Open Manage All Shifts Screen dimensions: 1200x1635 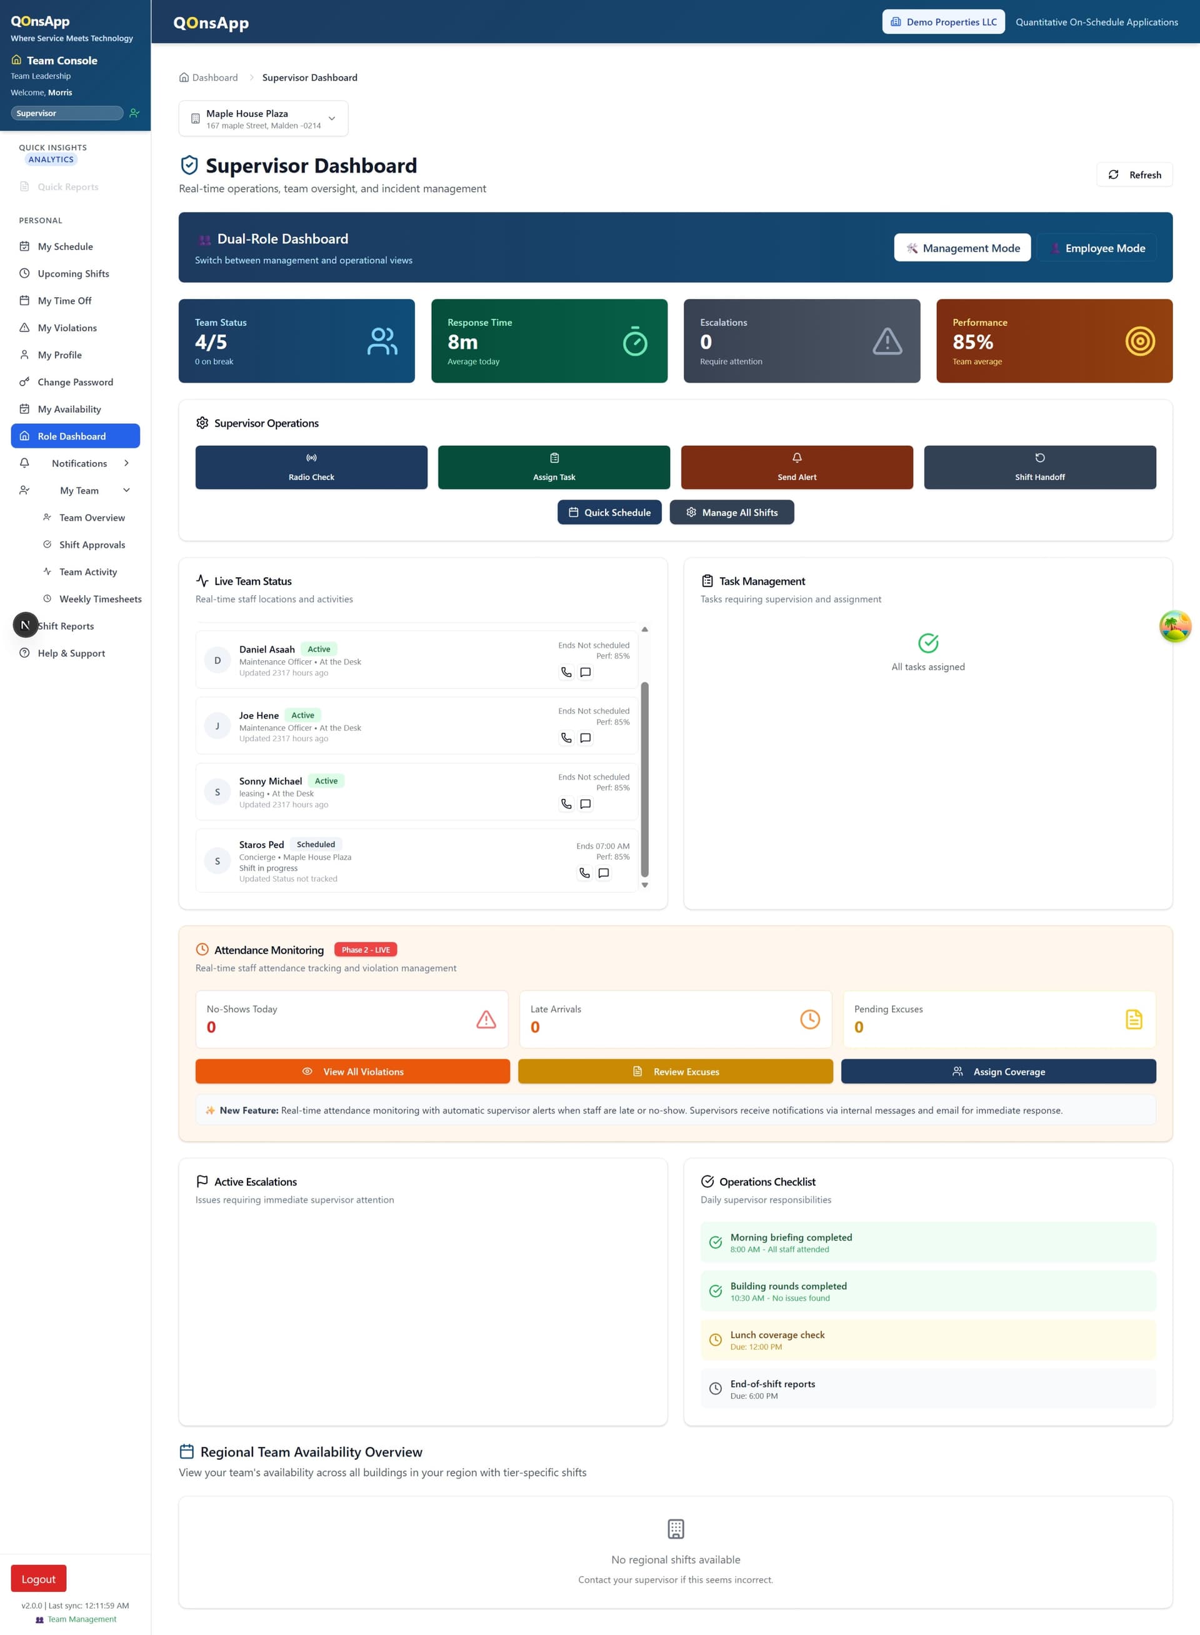[x=732, y=512]
